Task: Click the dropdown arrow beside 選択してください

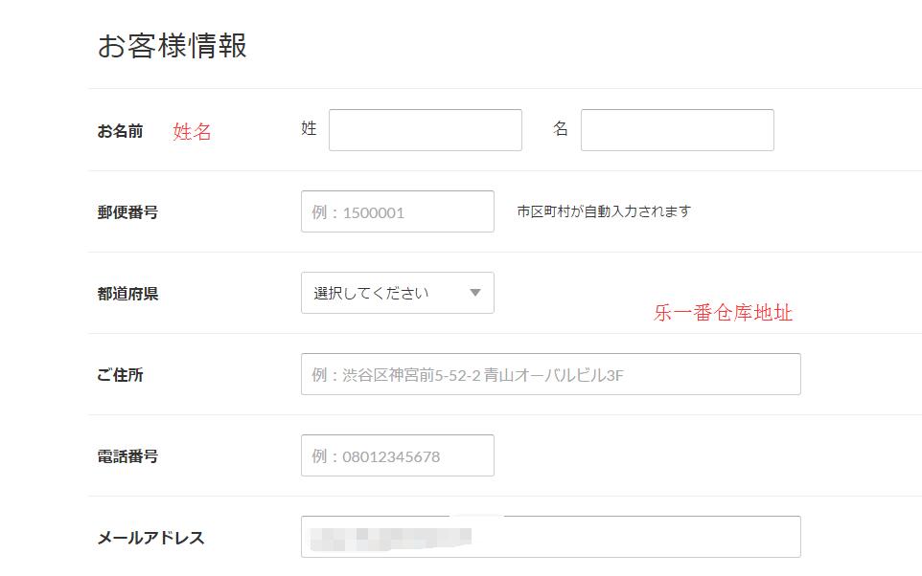Action: [x=475, y=293]
